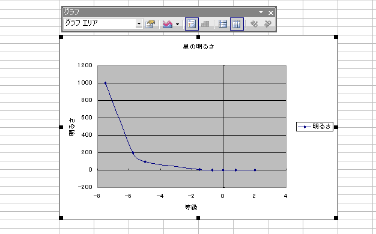Open Format Chart Area properties icon

coord(150,24)
